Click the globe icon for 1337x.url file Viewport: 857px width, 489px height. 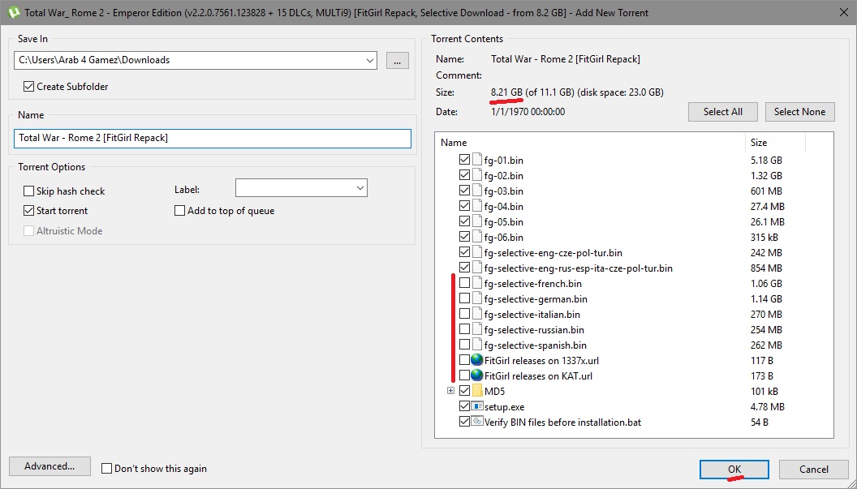click(x=477, y=360)
